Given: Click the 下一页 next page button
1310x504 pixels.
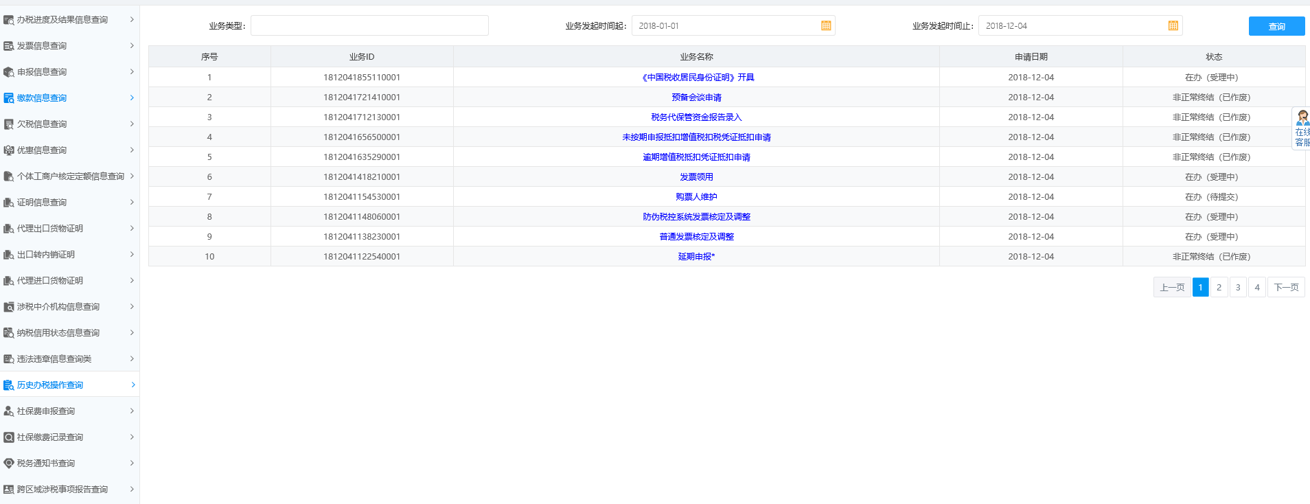Looking at the screenshot, I should (x=1285, y=287).
